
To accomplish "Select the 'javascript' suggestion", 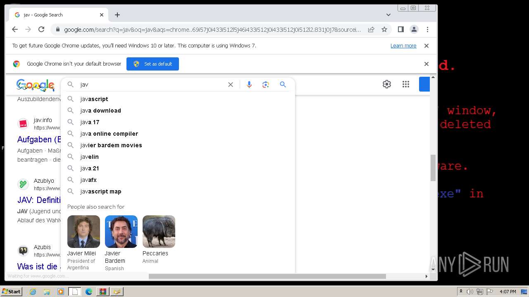I will [x=178, y=99].
